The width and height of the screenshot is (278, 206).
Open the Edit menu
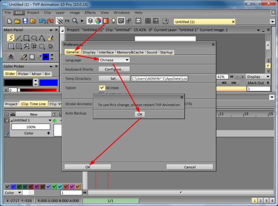tap(19, 13)
